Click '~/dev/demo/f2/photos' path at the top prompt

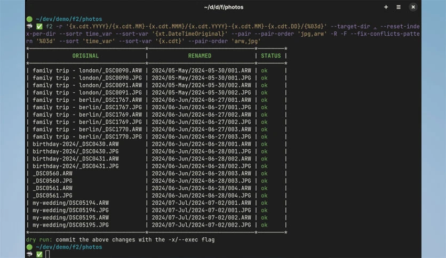click(69, 19)
